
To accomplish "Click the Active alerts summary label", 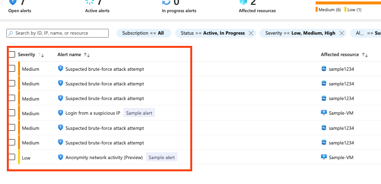I will 97,11.
